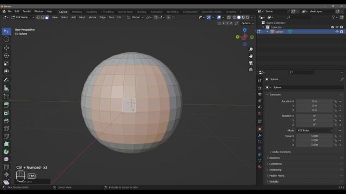Open the XYZ Euler rotation mode dropdown
The image size is (346, 194).
coord(315,130)
